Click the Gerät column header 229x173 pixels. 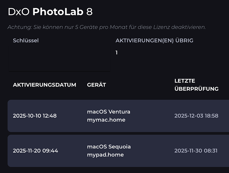pyautogui.click(x=96, y=85)
